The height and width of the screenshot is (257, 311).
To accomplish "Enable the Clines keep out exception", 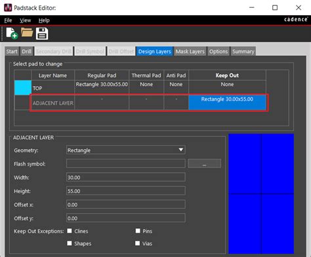I will pos(70,231).
